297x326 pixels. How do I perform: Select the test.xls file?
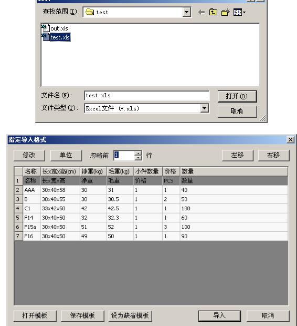[60, 37]
